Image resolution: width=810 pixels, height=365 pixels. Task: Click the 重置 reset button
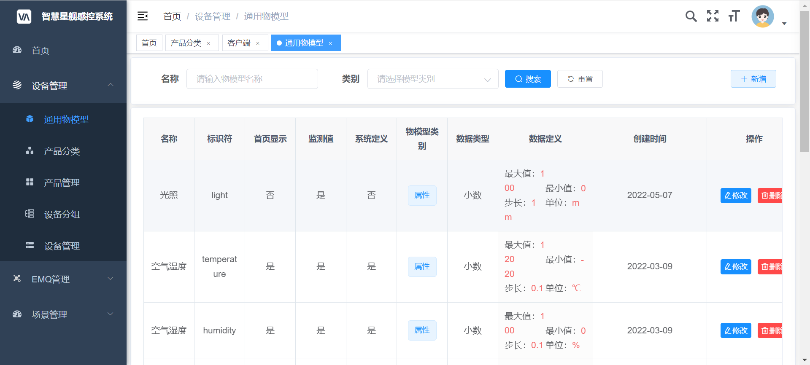click(x=580, y=79)
